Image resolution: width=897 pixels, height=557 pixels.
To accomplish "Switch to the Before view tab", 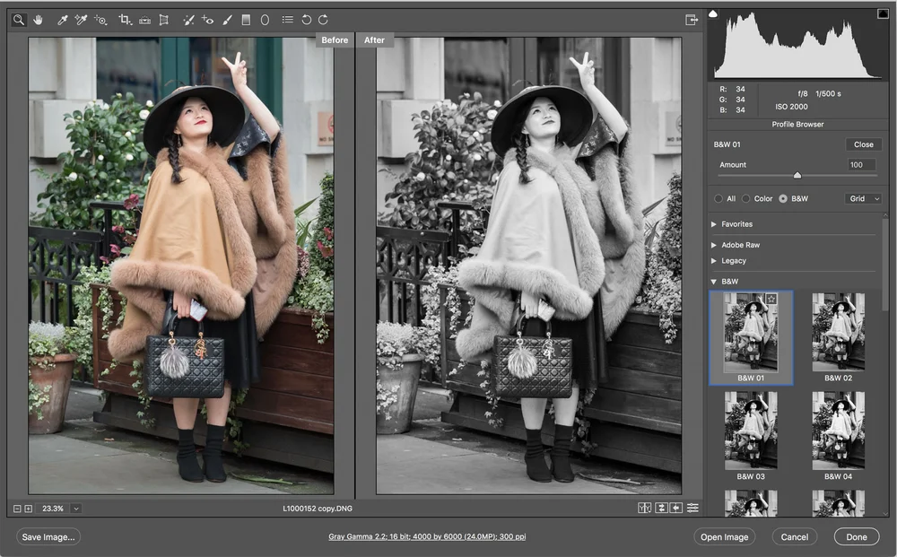I will point(335,39).
